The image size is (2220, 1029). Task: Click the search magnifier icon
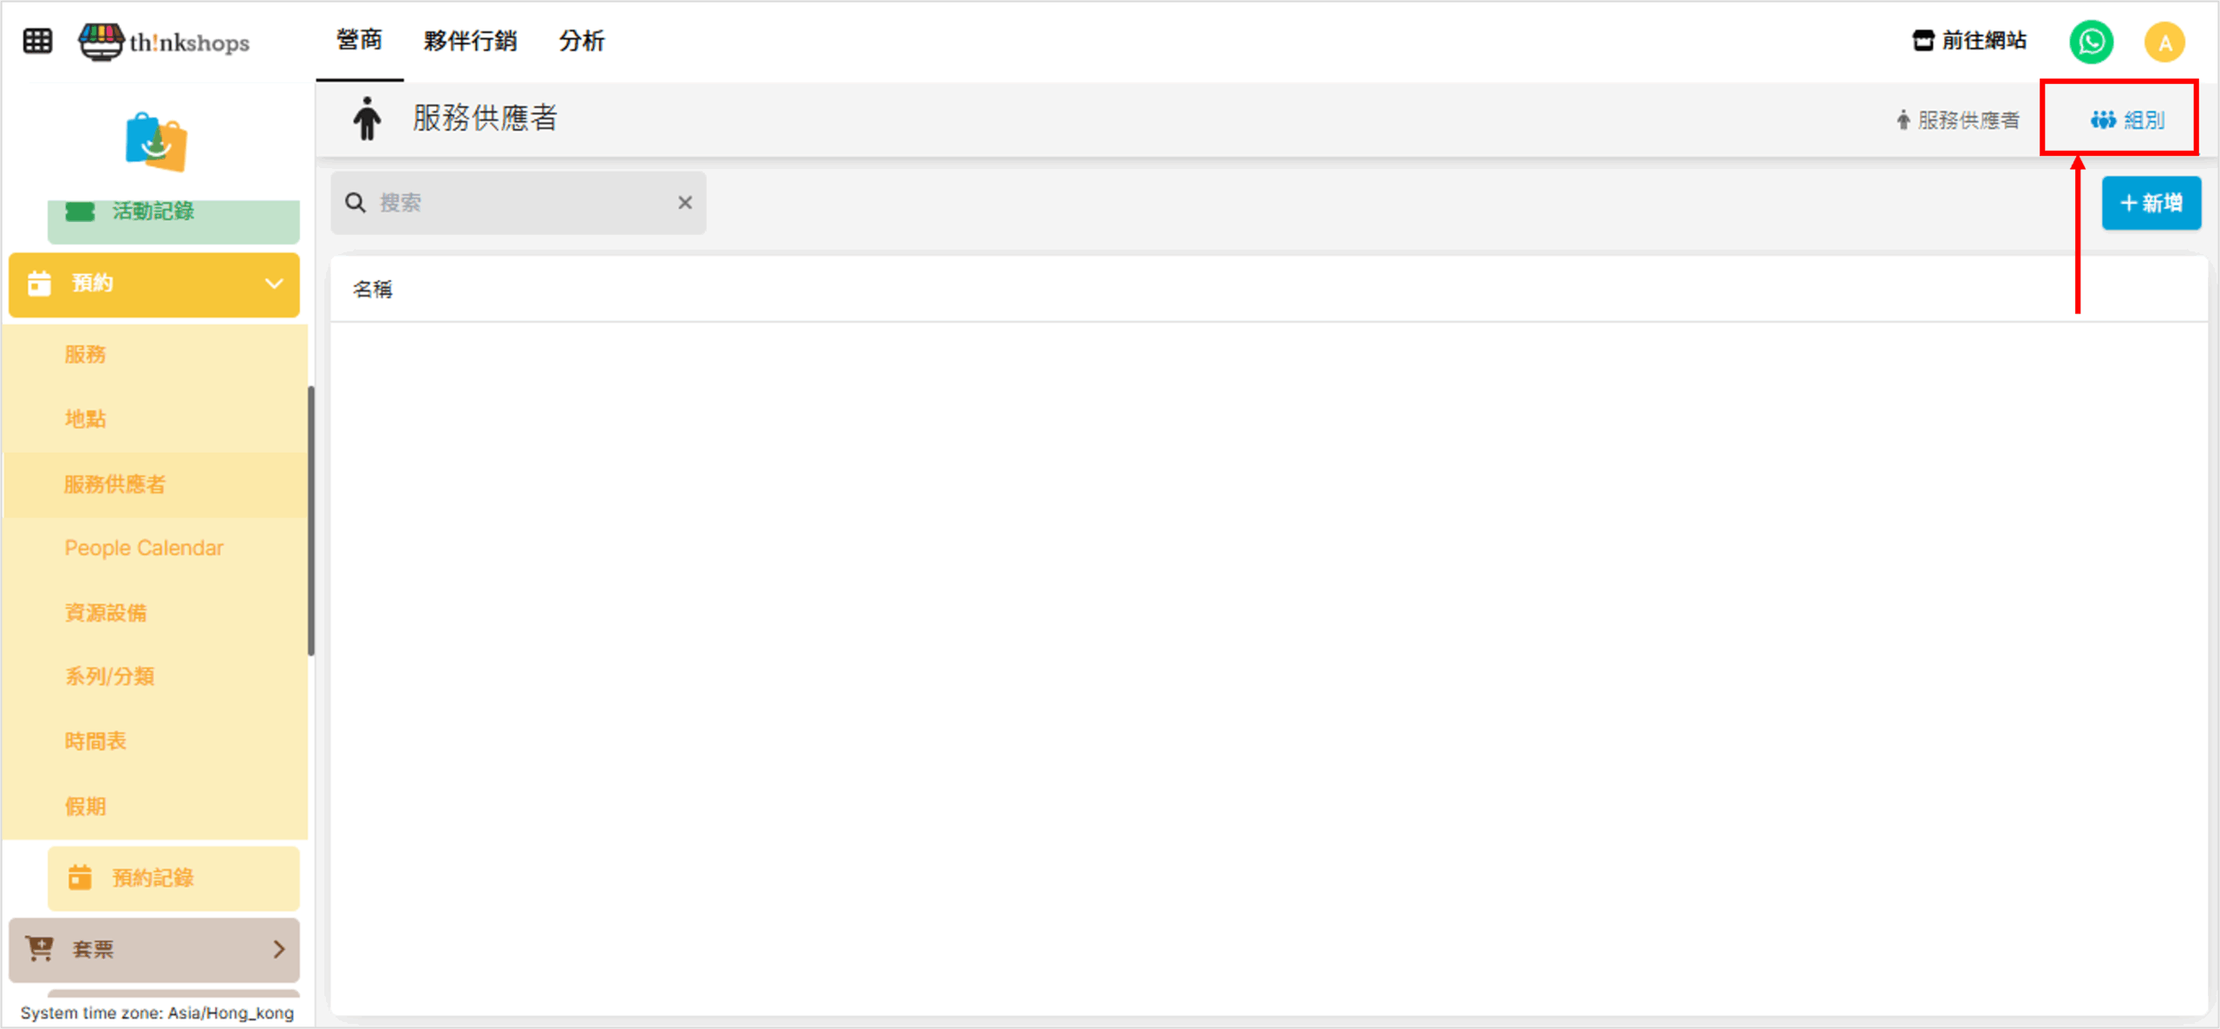tap(356, 203)
